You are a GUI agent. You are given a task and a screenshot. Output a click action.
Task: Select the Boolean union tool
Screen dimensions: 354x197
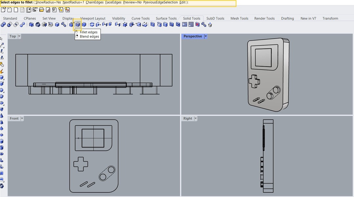3,25
